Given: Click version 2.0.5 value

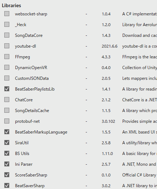Looking at the screenshot, I should coord(106,78).
